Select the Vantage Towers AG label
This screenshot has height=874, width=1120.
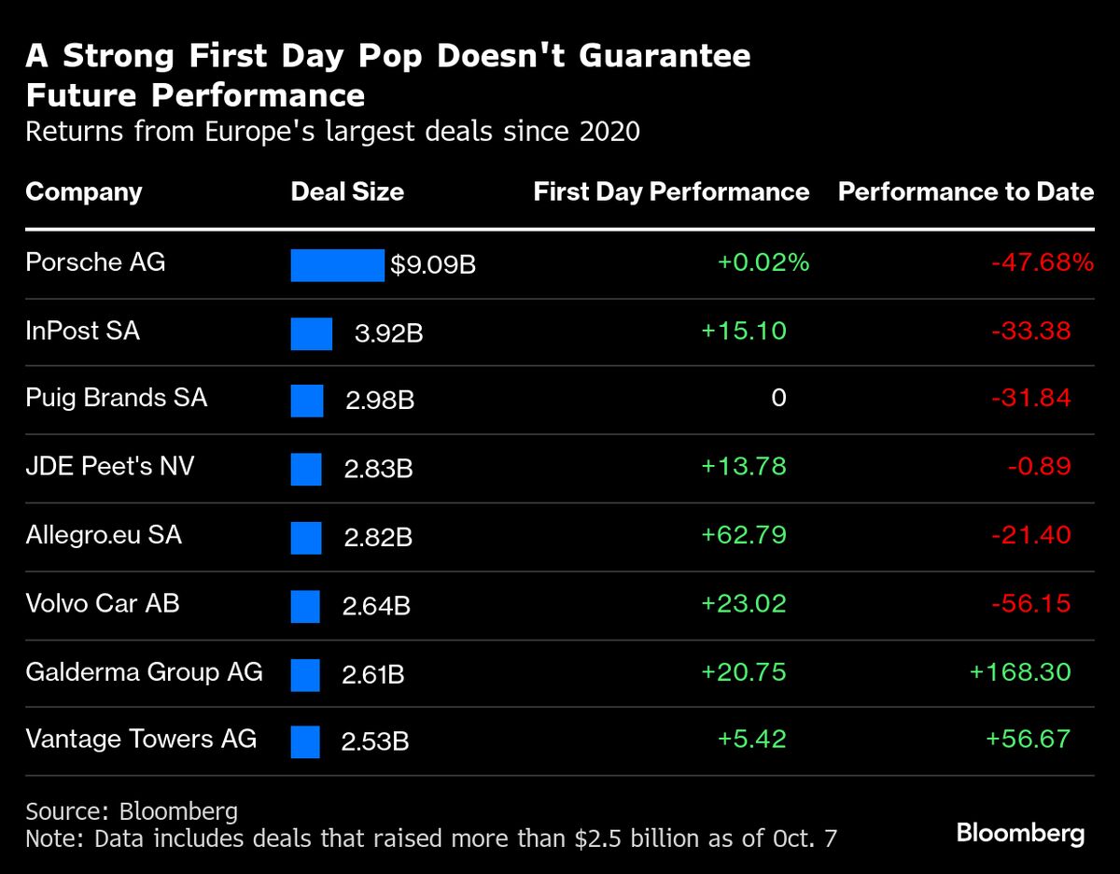tap(141, 740)
